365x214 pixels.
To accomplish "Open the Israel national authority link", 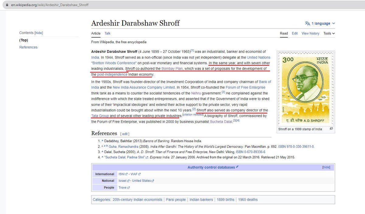I will (124, 181).
